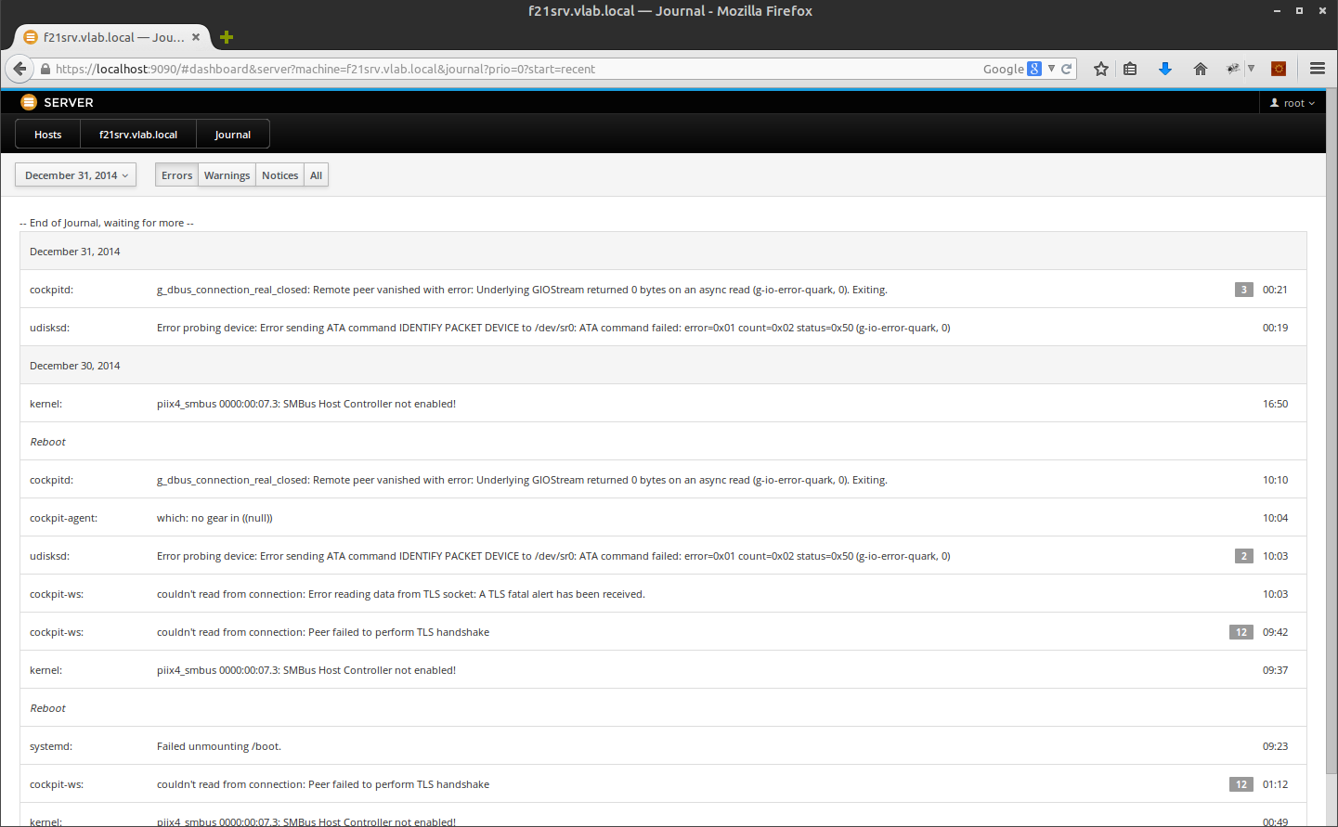This screenshot has width=1338, height=827.
Task: Expand the December 31, 2014 date dropdown
Action: click(x=76, y=175)
